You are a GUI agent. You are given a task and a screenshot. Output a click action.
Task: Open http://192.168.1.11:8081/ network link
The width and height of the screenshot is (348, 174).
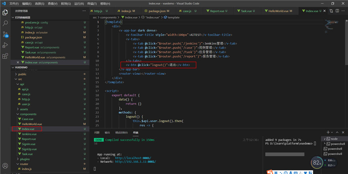pyautogui.click(x=135, y=162)
